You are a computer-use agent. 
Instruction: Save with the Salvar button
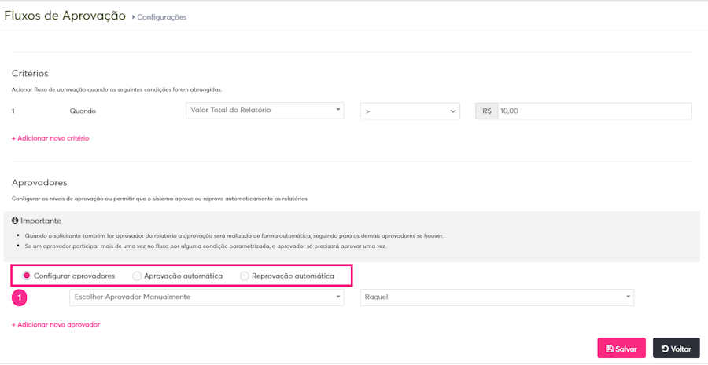pyautogui.click(x=621, y=349)
